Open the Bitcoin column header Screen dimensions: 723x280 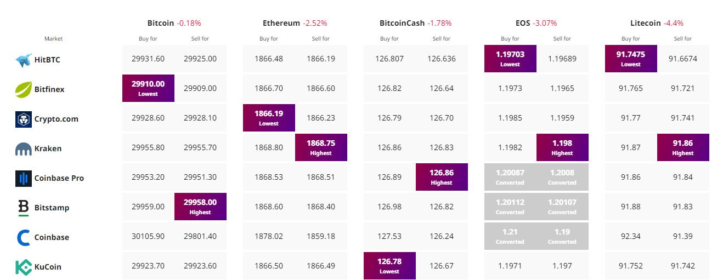click(161, 23)
